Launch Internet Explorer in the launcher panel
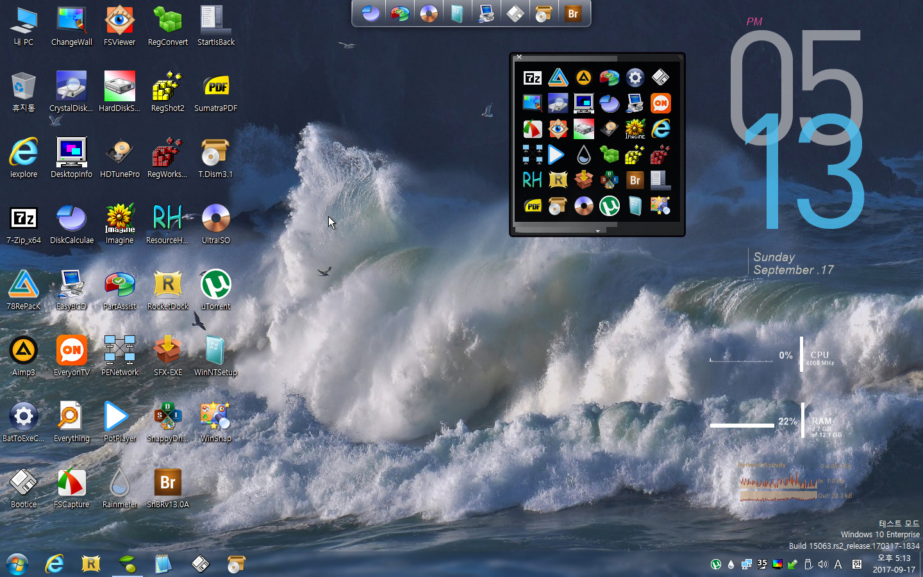923x577 pixels. [661, 129]
